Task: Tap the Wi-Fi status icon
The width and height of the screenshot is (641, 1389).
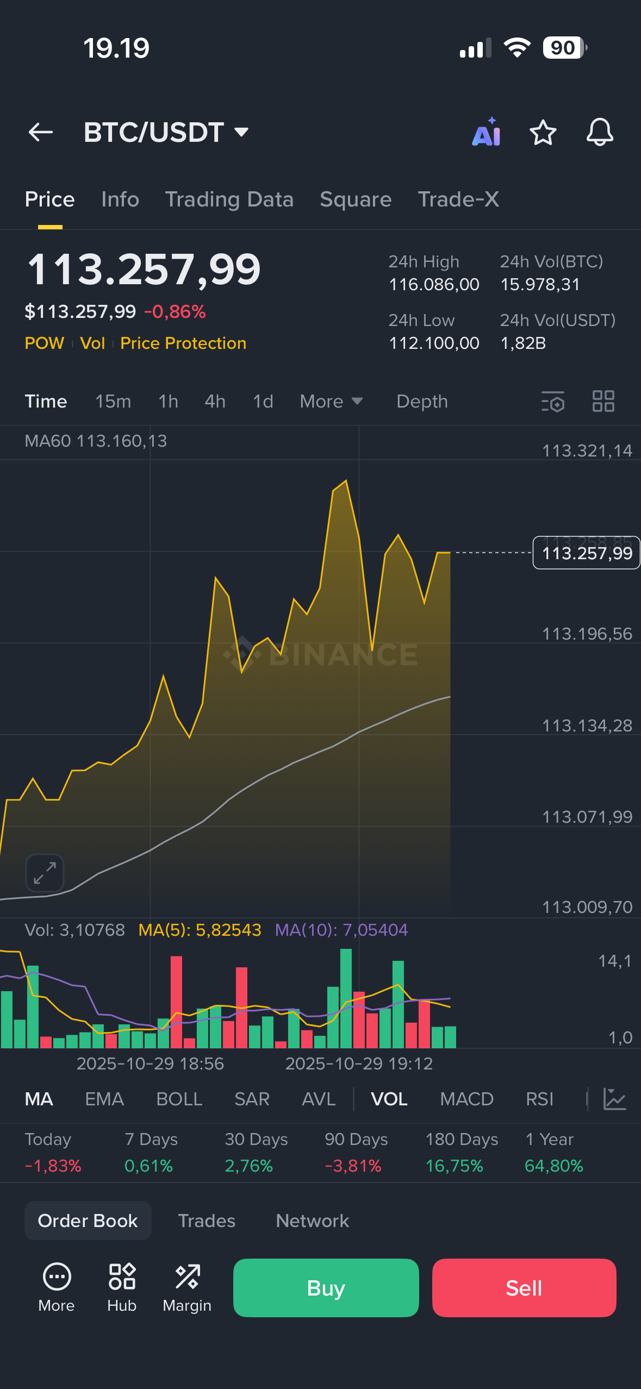Action: coord(517,48)
